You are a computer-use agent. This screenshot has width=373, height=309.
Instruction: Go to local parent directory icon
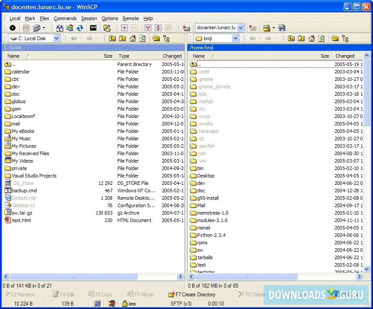pos(112,38)
